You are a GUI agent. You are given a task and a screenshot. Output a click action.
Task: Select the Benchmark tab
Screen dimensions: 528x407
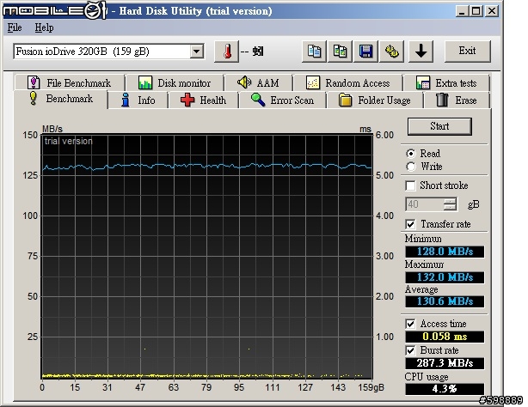61,100
